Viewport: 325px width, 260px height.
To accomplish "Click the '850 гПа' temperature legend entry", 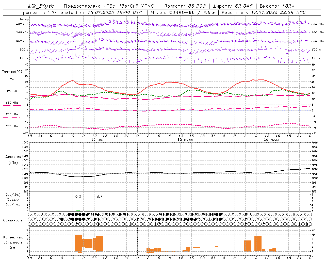I will click(x=12, y=103).
